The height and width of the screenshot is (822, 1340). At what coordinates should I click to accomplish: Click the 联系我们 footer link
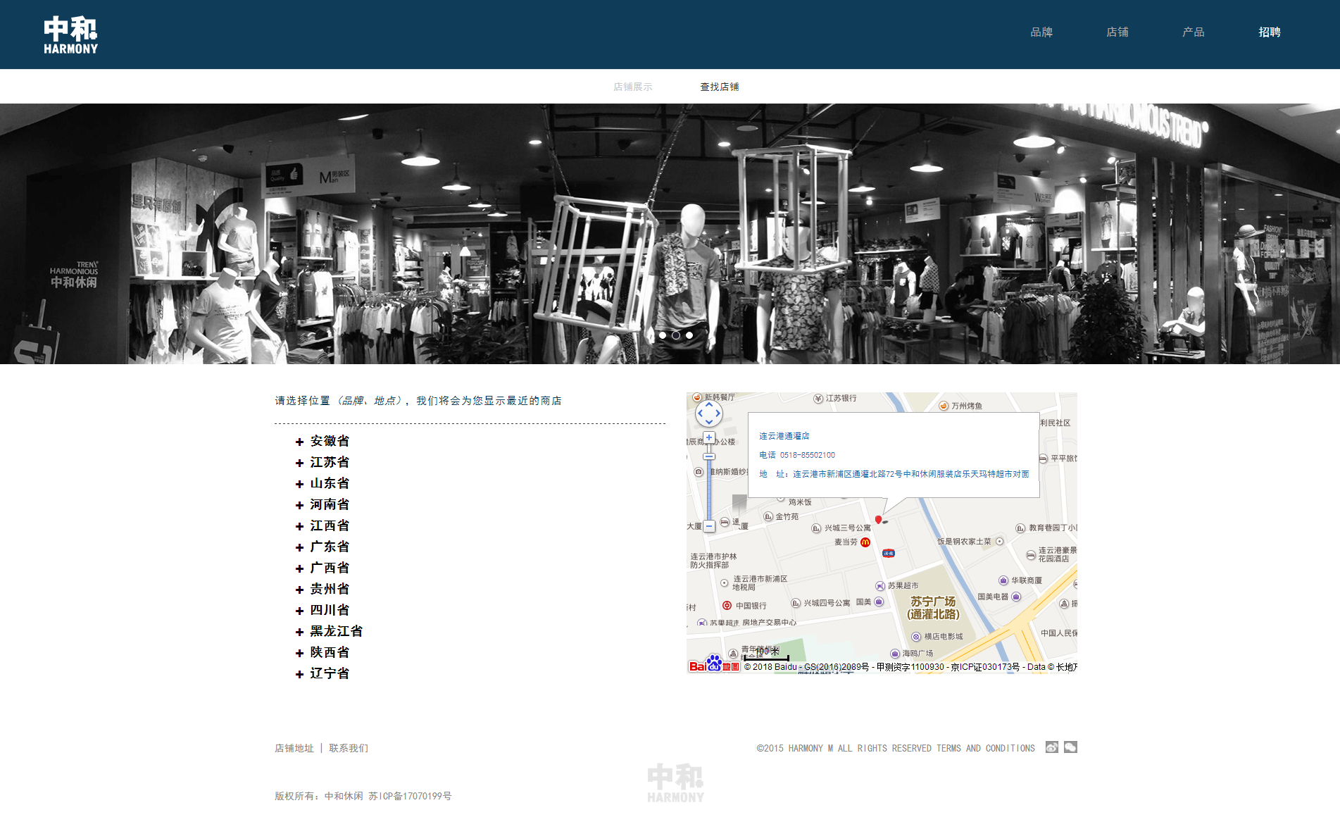click(349, 748)
